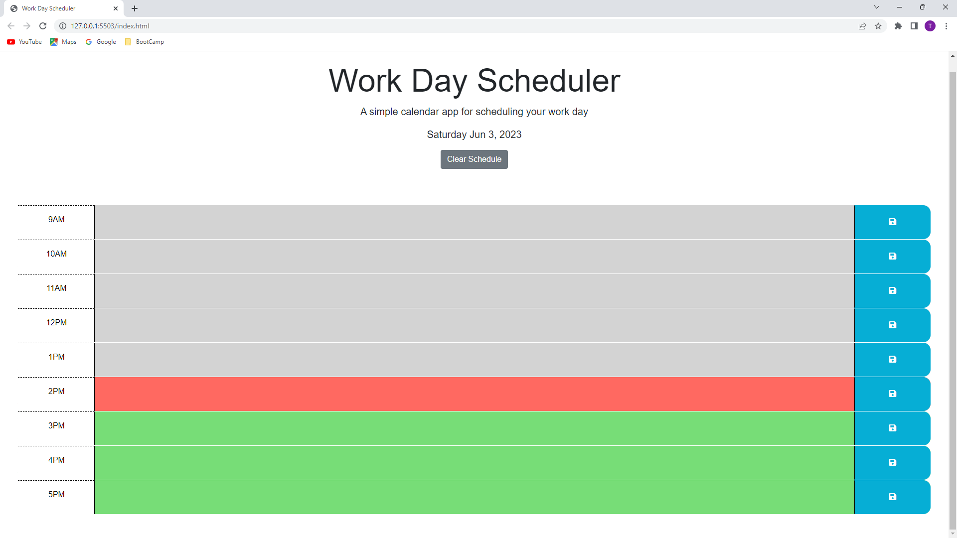Reload the current page
The height and width of the screenshot is (538, 957).
point(43,26)
